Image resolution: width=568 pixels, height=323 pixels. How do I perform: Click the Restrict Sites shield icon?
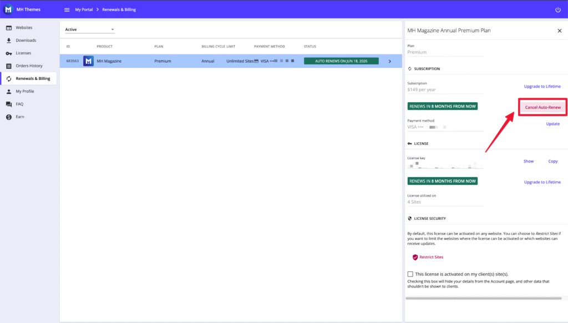pyautogui.click(x=414, y=257)
